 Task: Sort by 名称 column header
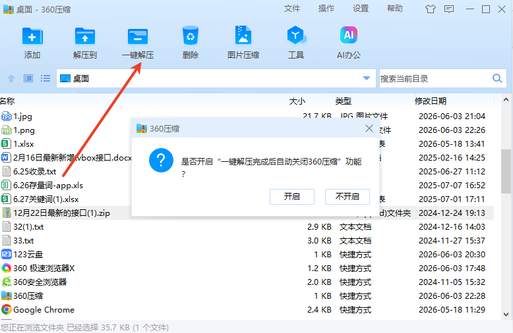7,101
